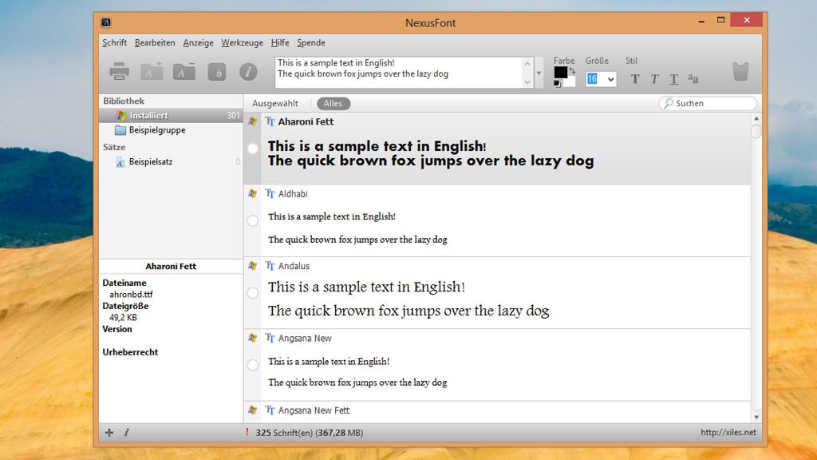Click the print toolbar icon
The height and width of the screenshot is (460, 817).
coord(120,71)
